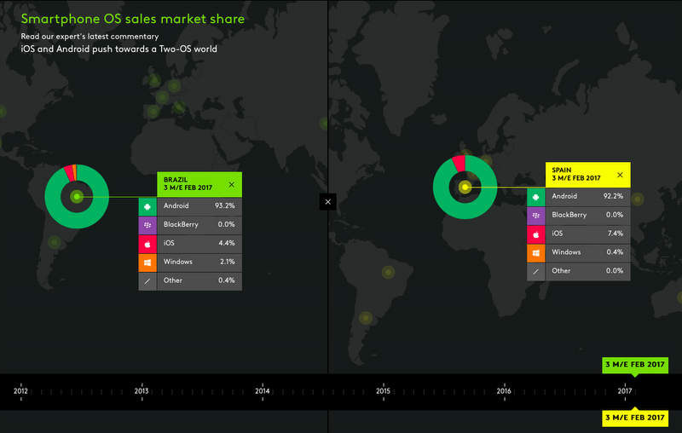Viewport: 682px width, 433px height.
Task: Click Android icon in Spain panel
Action: click(x=536, y=197)
